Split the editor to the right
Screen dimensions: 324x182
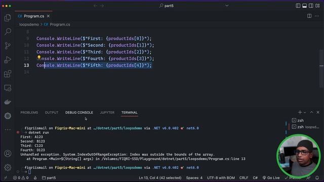click(309, 16)
